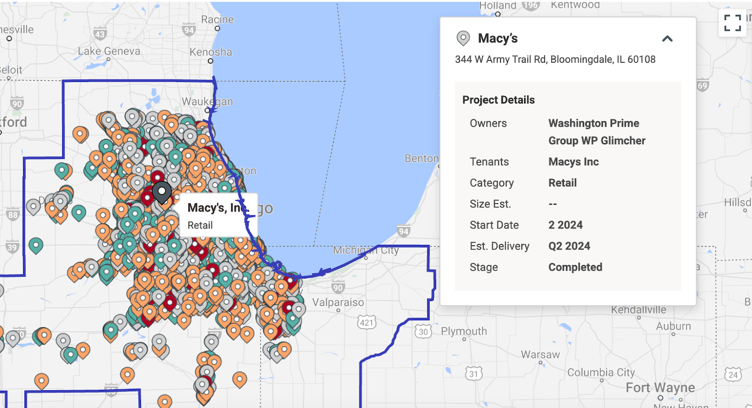The width and height of the screenshot is (752, 408).
Task: Click the Kenosha city label
Action: (211, 52)
